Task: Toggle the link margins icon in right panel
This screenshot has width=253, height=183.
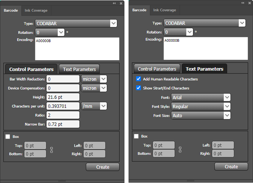Action: point(180,150)
